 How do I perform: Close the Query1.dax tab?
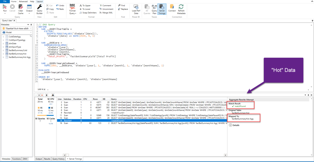15,20
